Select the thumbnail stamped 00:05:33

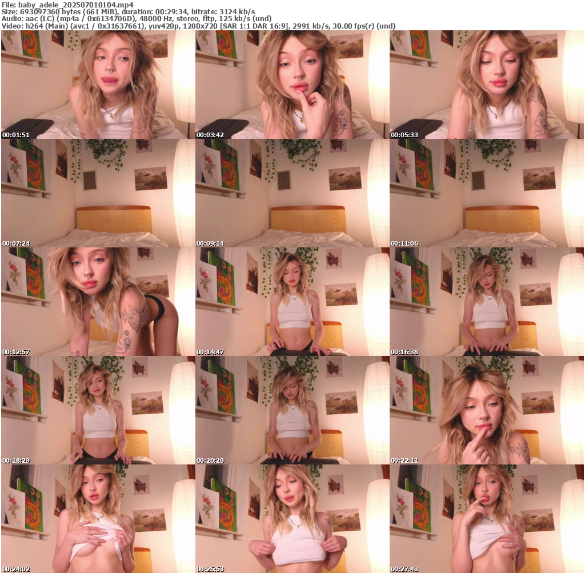tap(487, 85)
